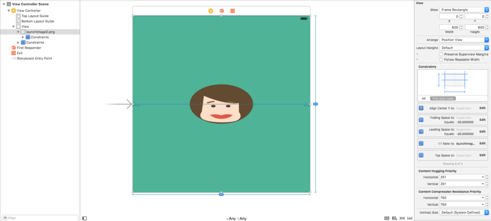This screenshot has height=221, width=491.
Task: Click the Exit icon in scene dock
Action: [233, 11]
